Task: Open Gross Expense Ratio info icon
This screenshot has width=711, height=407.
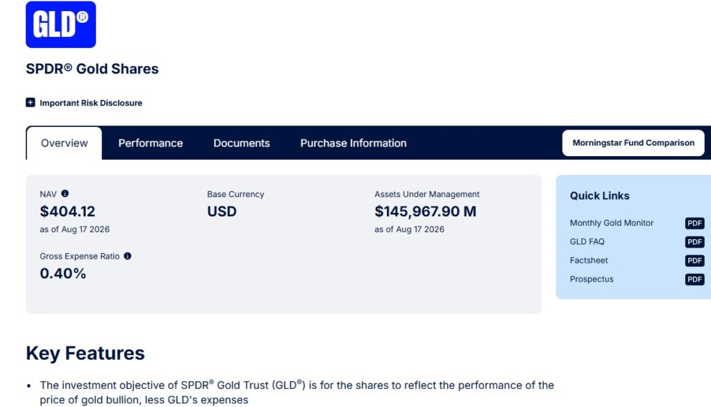Action: [x=128, y=257]
